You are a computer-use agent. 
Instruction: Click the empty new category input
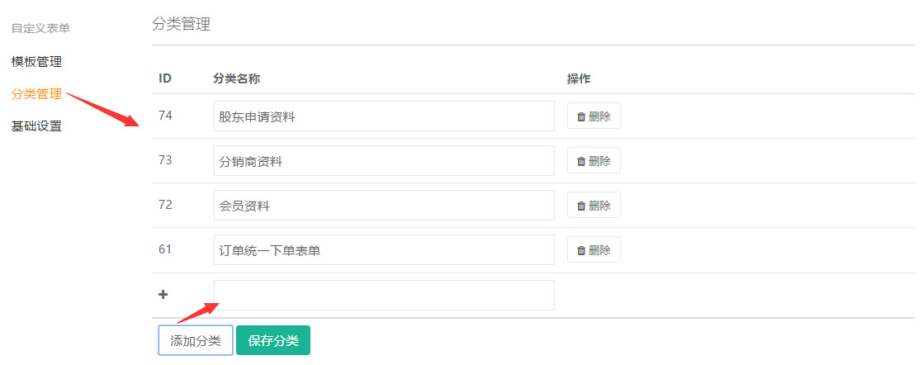[384, 295]
